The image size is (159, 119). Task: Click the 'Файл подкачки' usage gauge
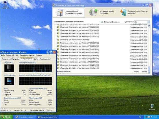pyautogui.click(x=9, y=81)
